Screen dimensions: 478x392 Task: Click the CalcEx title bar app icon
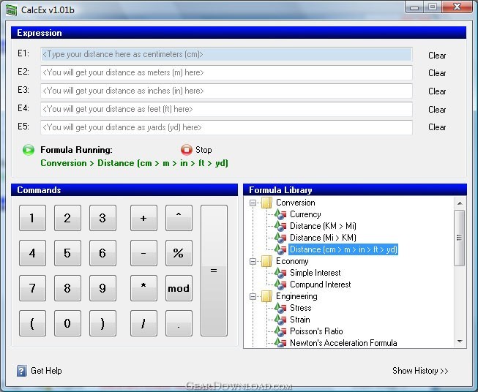[11, 10]
